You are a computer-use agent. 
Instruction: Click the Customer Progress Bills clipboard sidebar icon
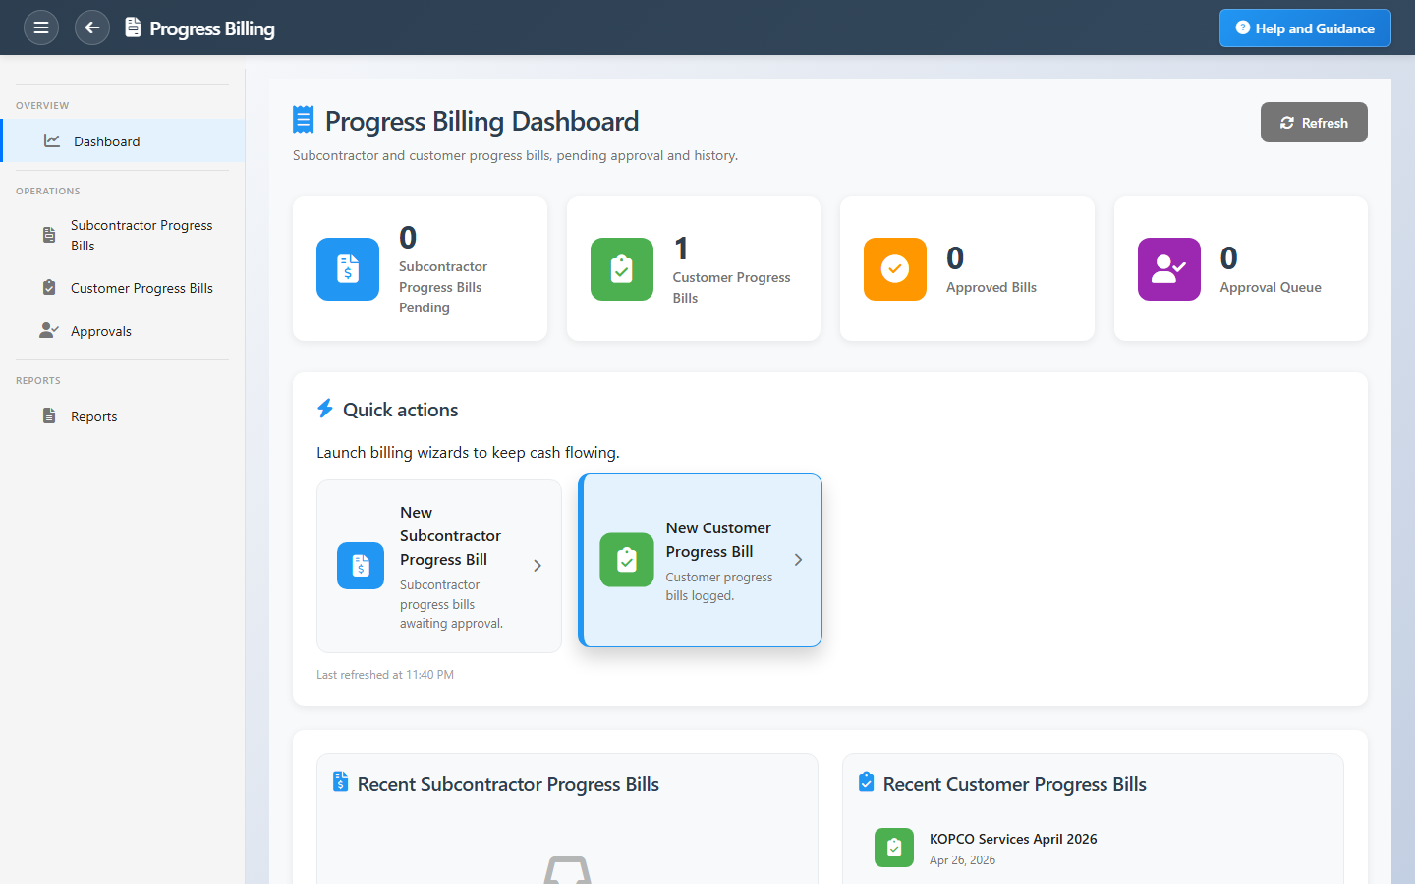coord(49,288)
